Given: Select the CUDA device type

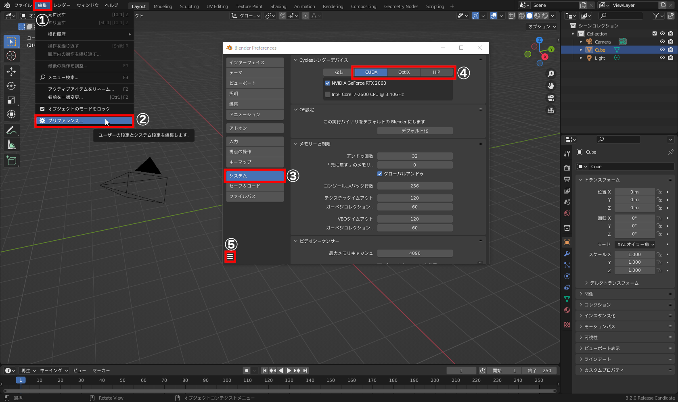Looking at the screenshot, I should [371, 72].
